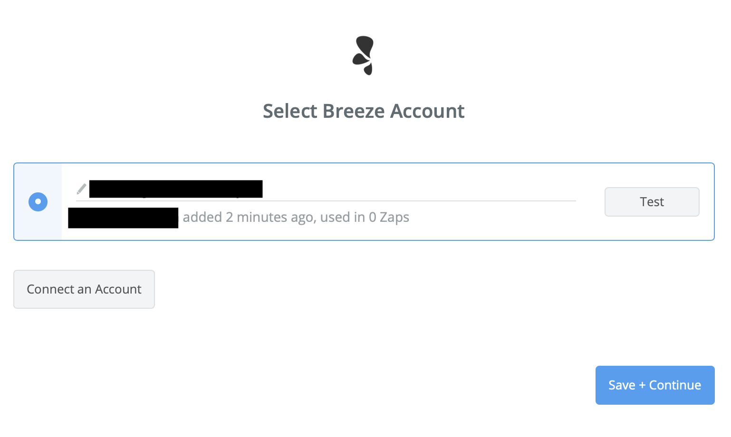Image resolution: width=731 pixels, height=437 pixels.
Task: Click the word 'Zaps' in account details
Action: [x=394, y=218]
